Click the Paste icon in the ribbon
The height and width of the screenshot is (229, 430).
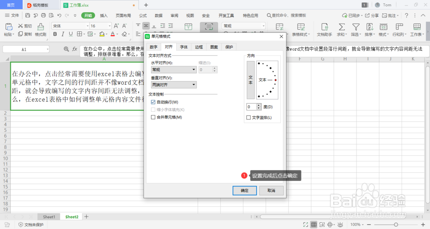[9, 27]
